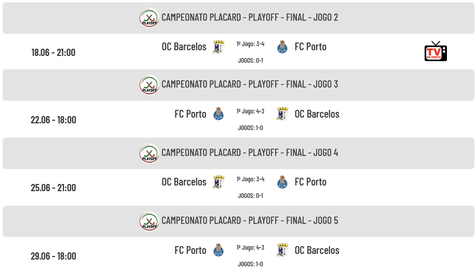Viewport: 476px width, 271px height.
Task: Click the TV em direto icon
Action: 436,51
